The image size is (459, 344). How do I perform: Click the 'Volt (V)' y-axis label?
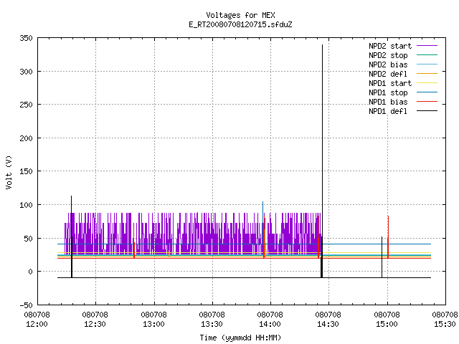pyautogui.click(x=9, y=172)
